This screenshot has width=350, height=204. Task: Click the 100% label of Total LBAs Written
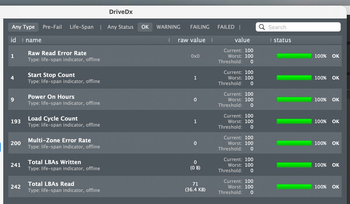coord(320,165)
